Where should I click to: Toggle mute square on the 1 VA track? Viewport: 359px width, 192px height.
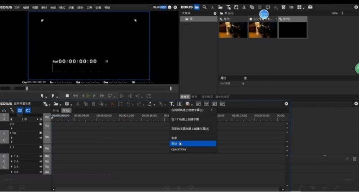click(40, 133)
